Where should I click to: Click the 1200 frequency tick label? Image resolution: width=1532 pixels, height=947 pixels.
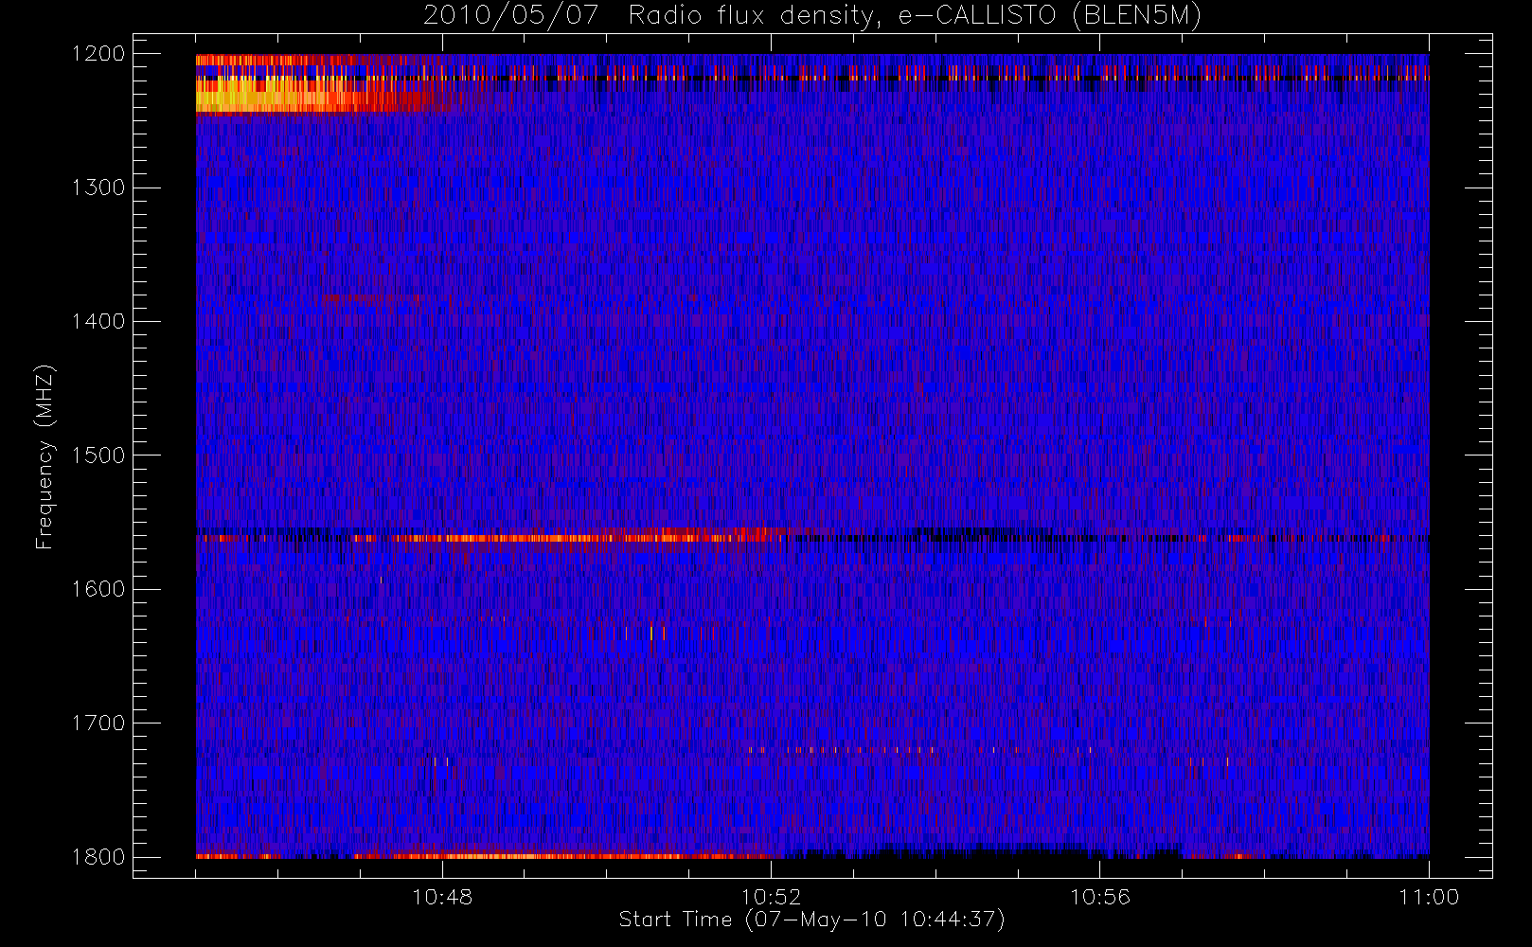tap(98, 54)
